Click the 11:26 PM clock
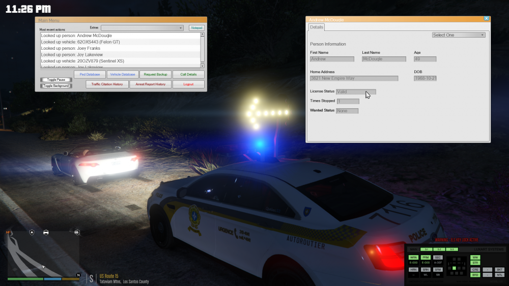 coord(28,9)
